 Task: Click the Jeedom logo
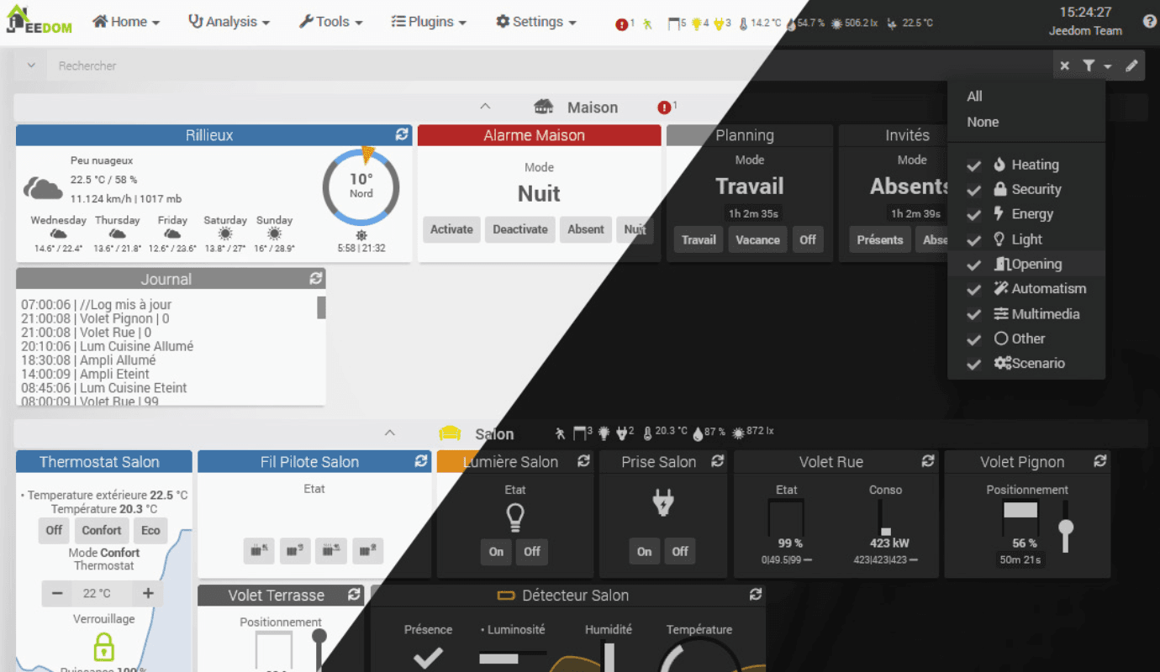[40, 20]
